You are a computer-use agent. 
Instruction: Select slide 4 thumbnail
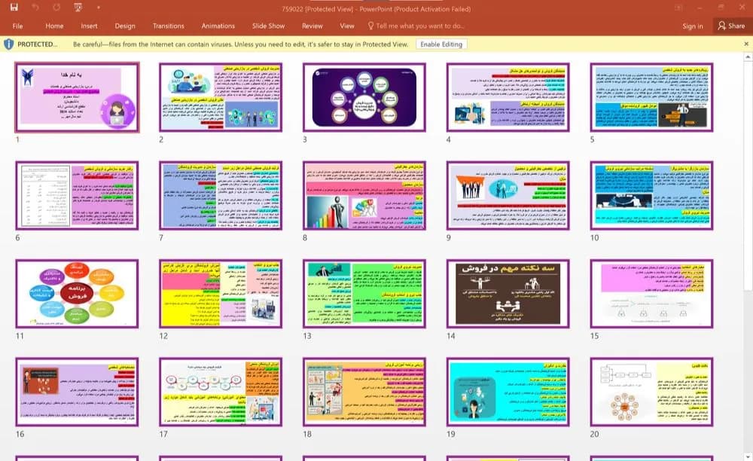tap(508, 97)
